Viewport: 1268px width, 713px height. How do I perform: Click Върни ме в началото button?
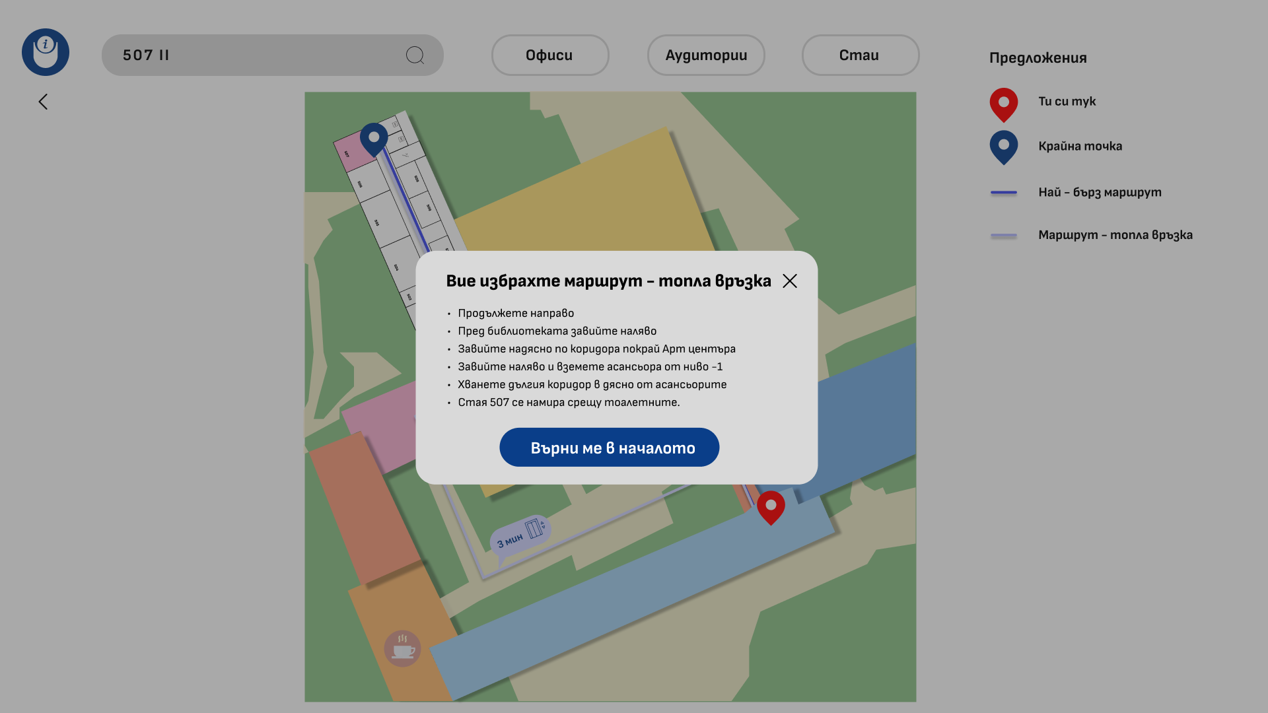610,448
